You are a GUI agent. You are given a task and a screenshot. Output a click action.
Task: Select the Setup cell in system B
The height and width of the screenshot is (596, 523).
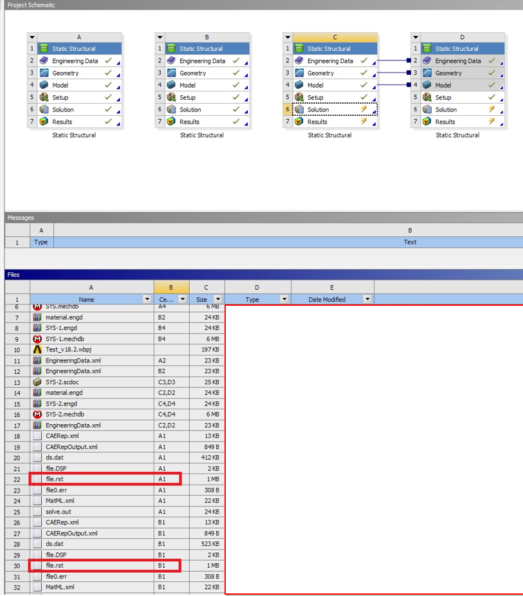207,97
